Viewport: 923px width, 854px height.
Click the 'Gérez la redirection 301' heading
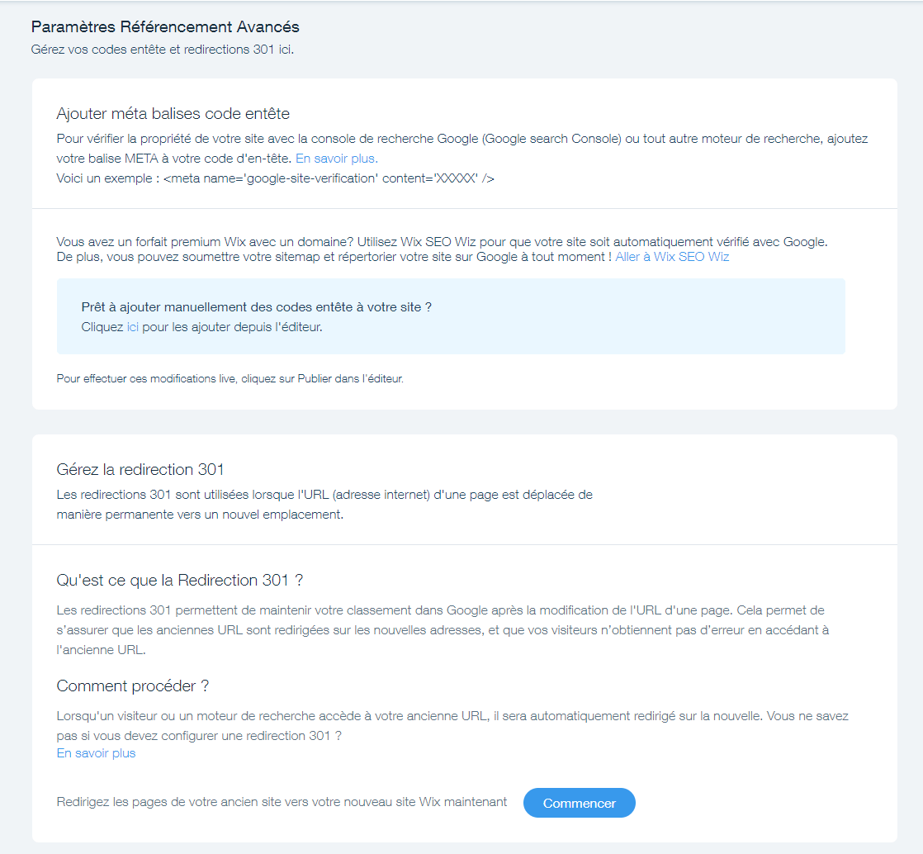click(x=140, y=469)
